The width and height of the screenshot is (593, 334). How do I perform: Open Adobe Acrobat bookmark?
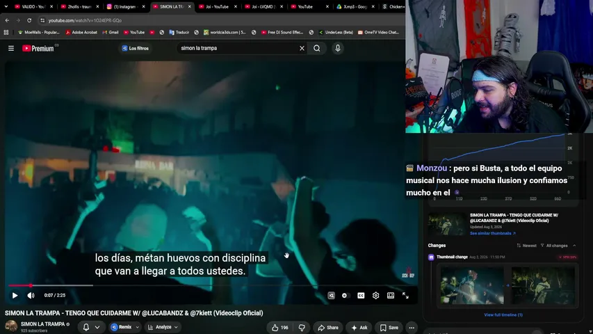pos(81,33)
